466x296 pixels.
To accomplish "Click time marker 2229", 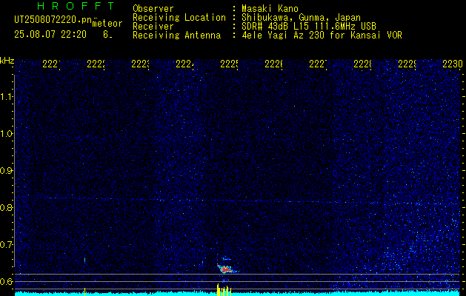I will pos(407,64).
